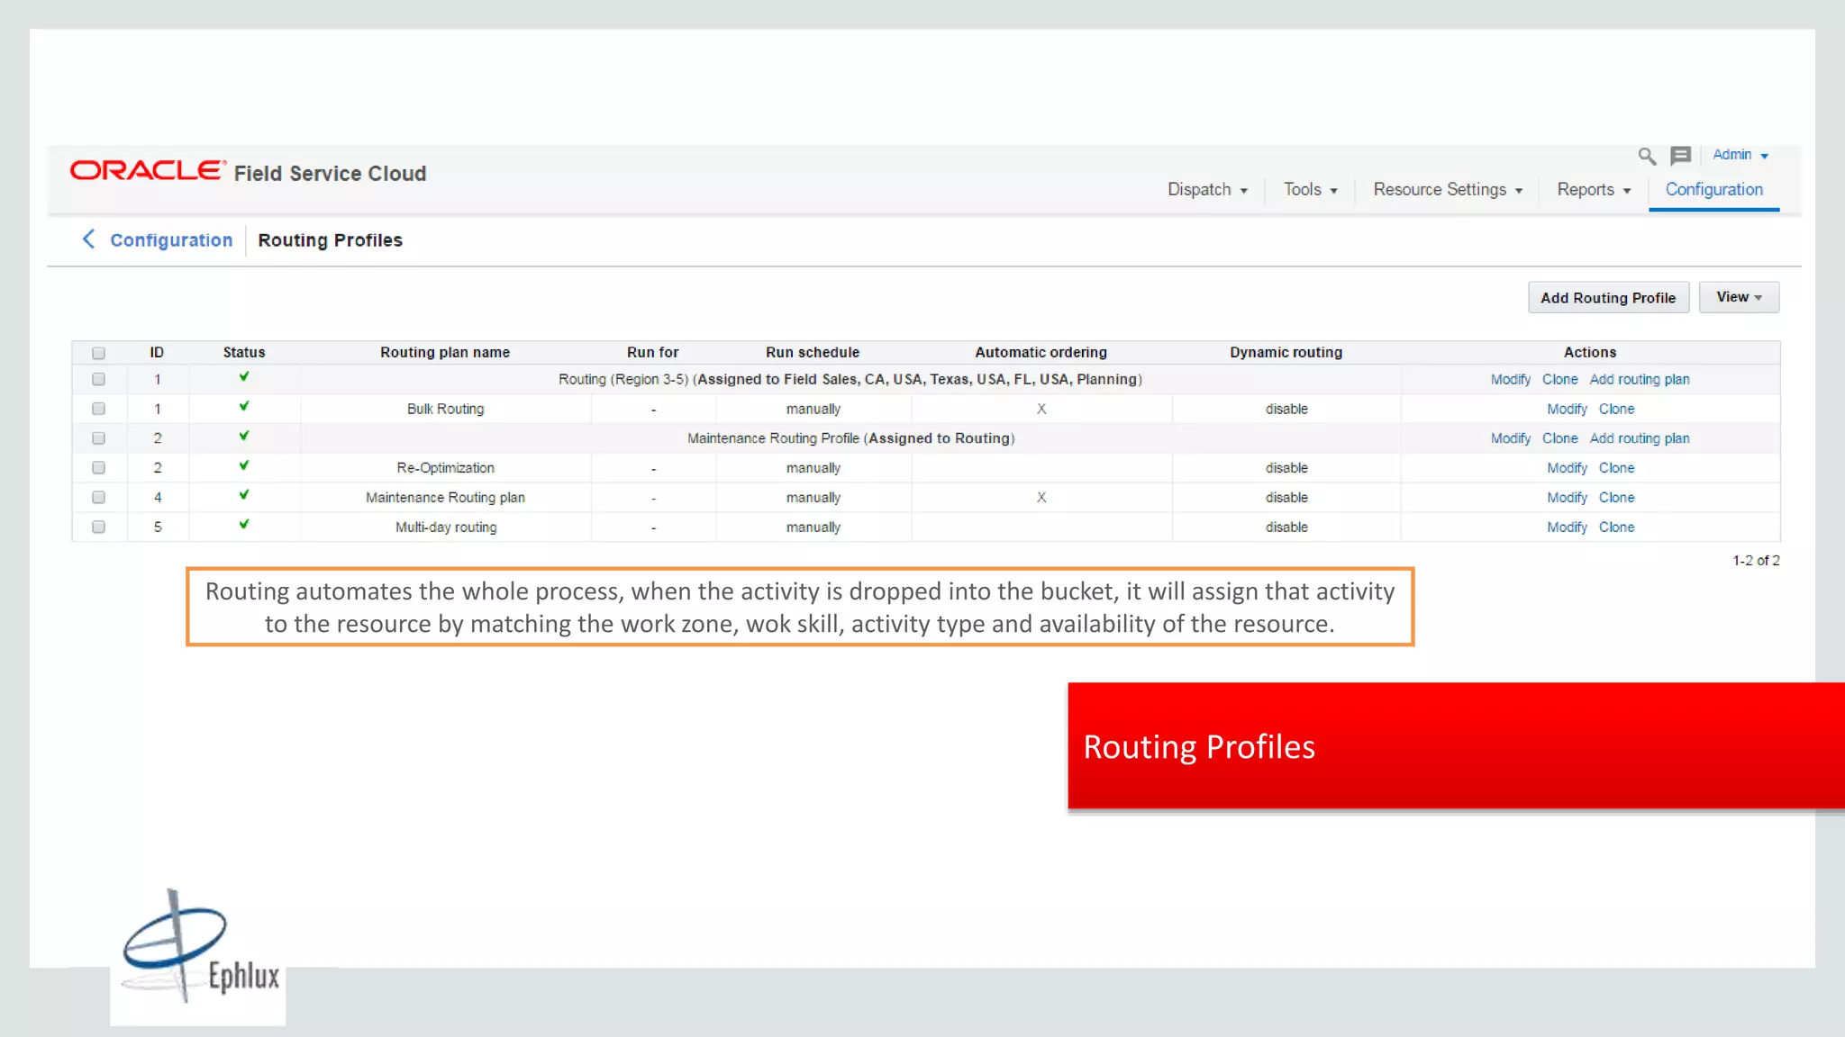
Task: Clone the Multi-day routing plan
Action: pyautogui.click(x=1616, y=528)
